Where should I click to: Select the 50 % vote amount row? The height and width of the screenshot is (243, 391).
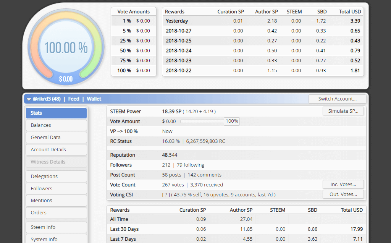(x=134, y=51)
